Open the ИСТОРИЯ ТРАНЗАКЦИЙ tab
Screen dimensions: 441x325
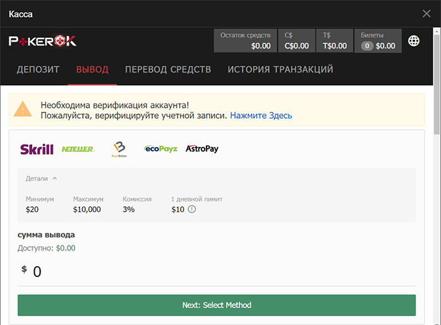280,69
